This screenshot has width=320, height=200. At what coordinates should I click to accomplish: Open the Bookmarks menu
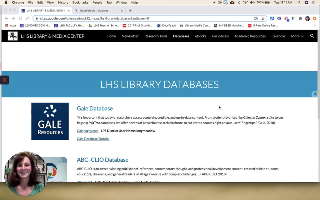80,2
